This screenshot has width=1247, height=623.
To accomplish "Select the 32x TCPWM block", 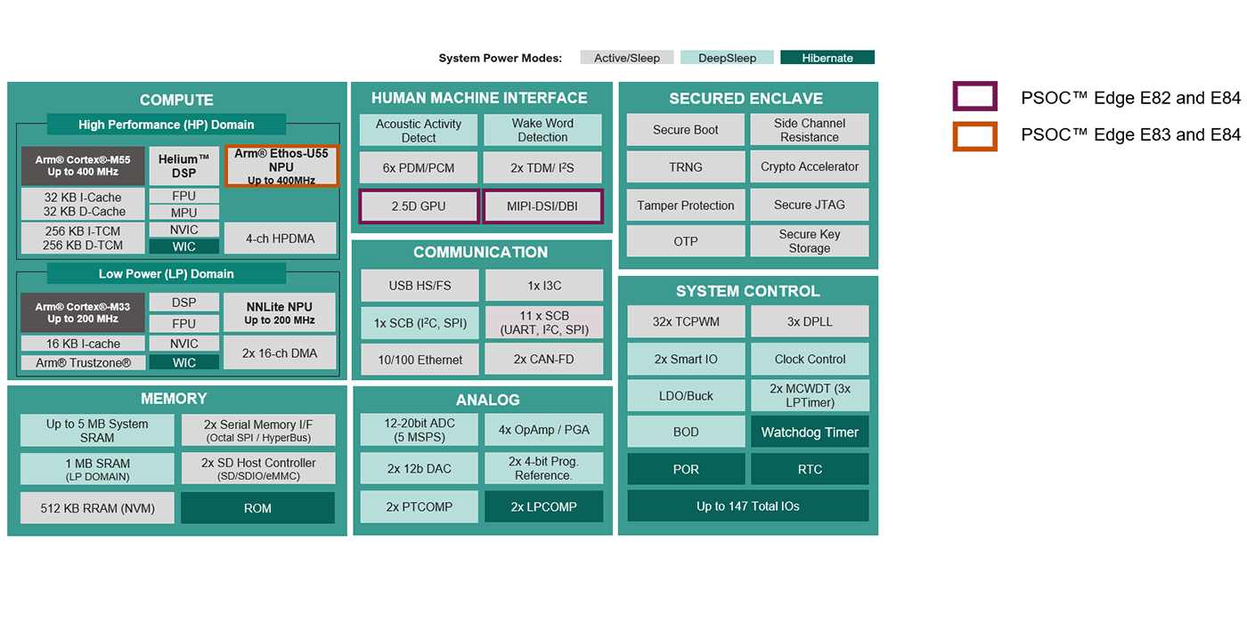I will 686,321.
